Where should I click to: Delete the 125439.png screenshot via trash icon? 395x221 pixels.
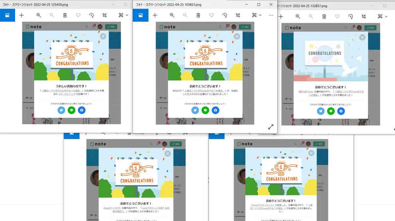[x=65, y=15]
